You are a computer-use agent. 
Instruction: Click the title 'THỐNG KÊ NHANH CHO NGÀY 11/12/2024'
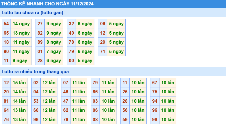coord(47,4)
